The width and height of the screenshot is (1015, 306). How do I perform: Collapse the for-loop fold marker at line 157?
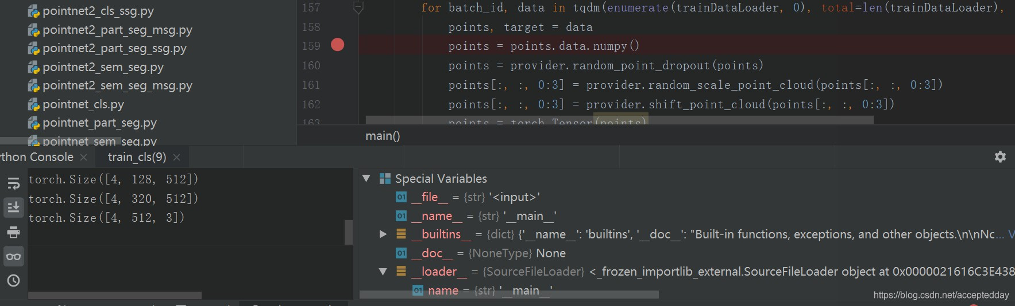pos(358,8)
